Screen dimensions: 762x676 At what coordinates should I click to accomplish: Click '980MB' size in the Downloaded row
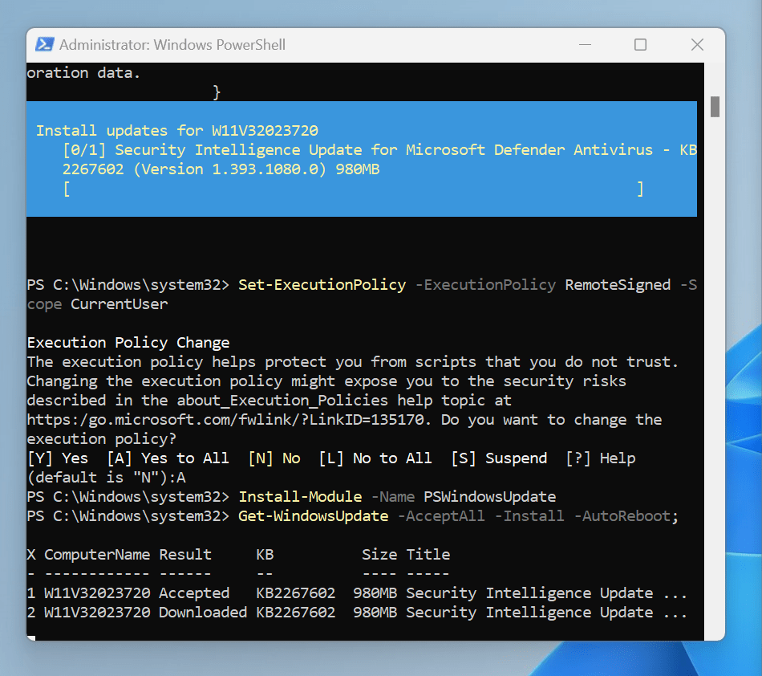tap(375, 612)
